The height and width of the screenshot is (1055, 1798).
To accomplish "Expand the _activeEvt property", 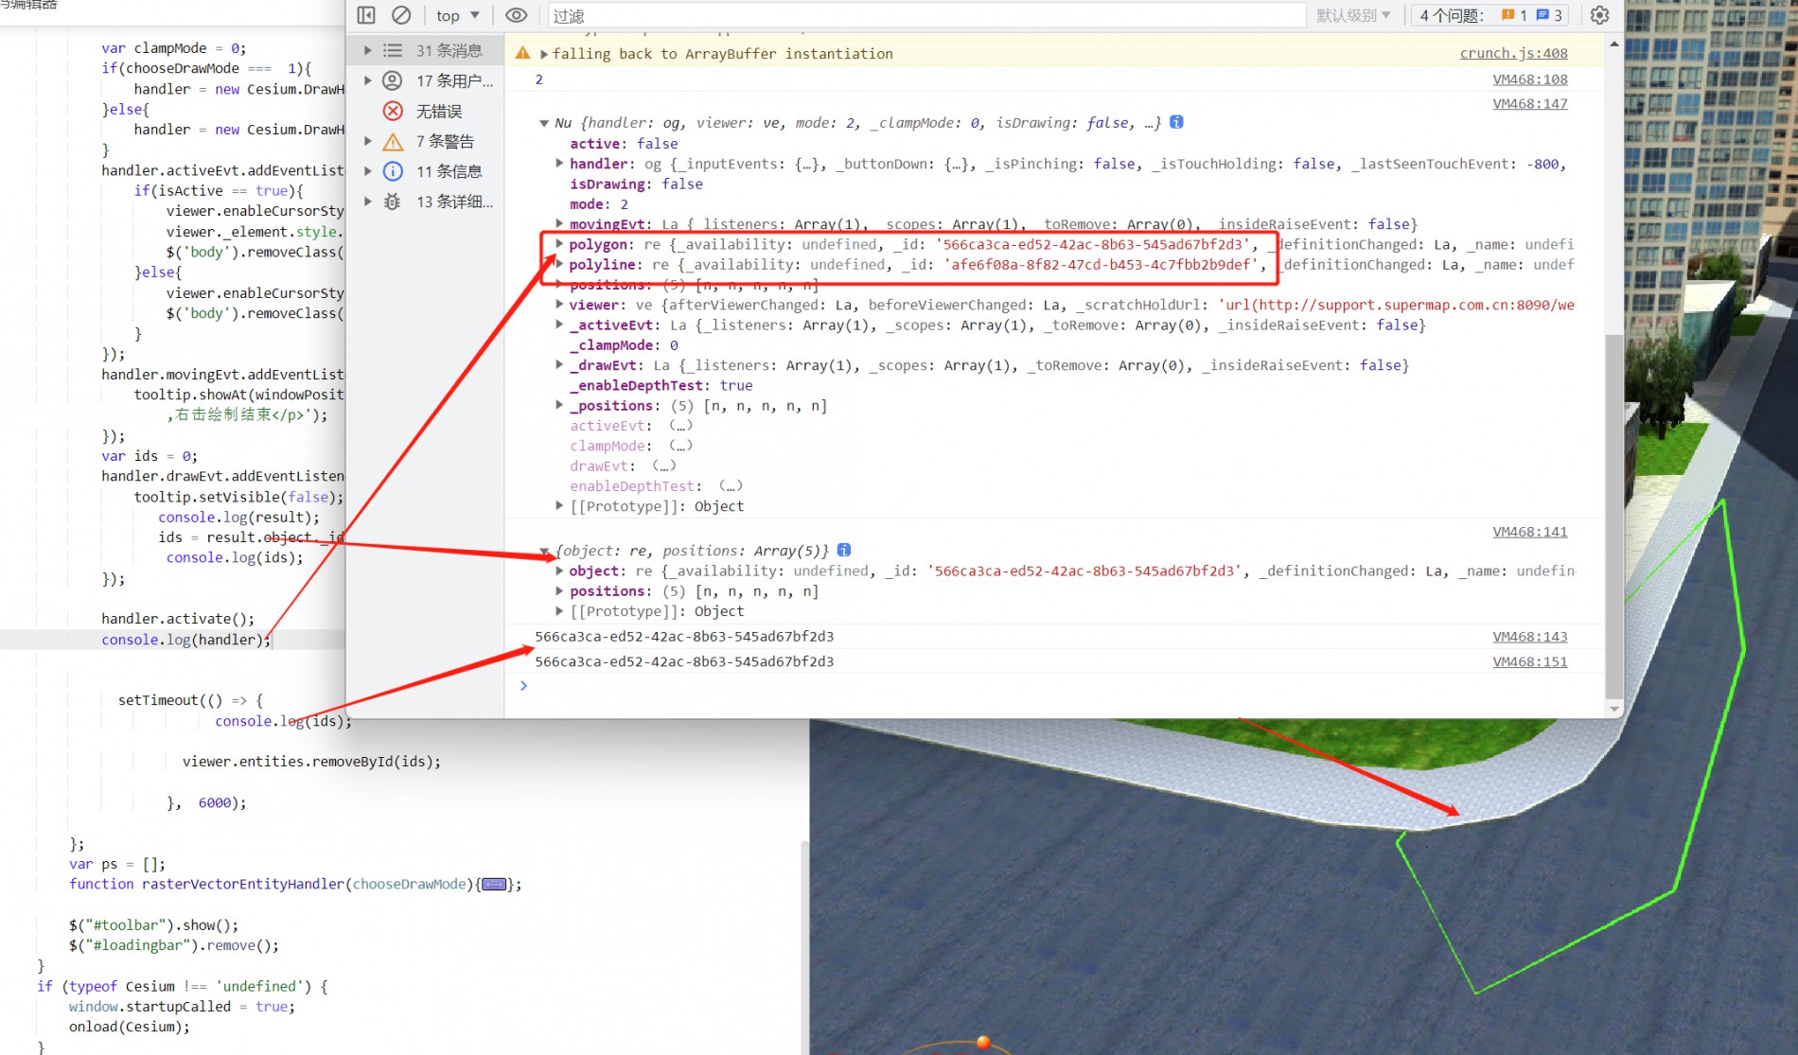I will (559, 325).
